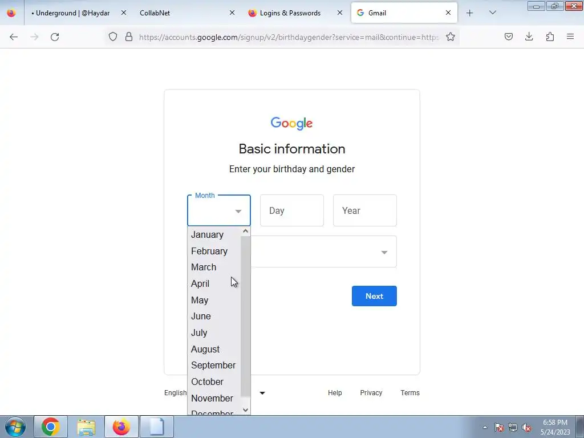This screenshot has height=438, width=584.
Task: Choose February from the month list
Action: pyautogui.click(x=214, y=251)
